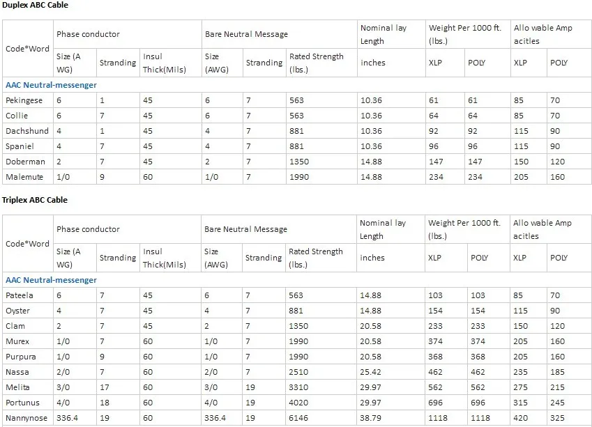The height and width of the screenshot is (427, 592).
Task: Select the 38.79 nominal lay length value
Action: pos(371,418)
